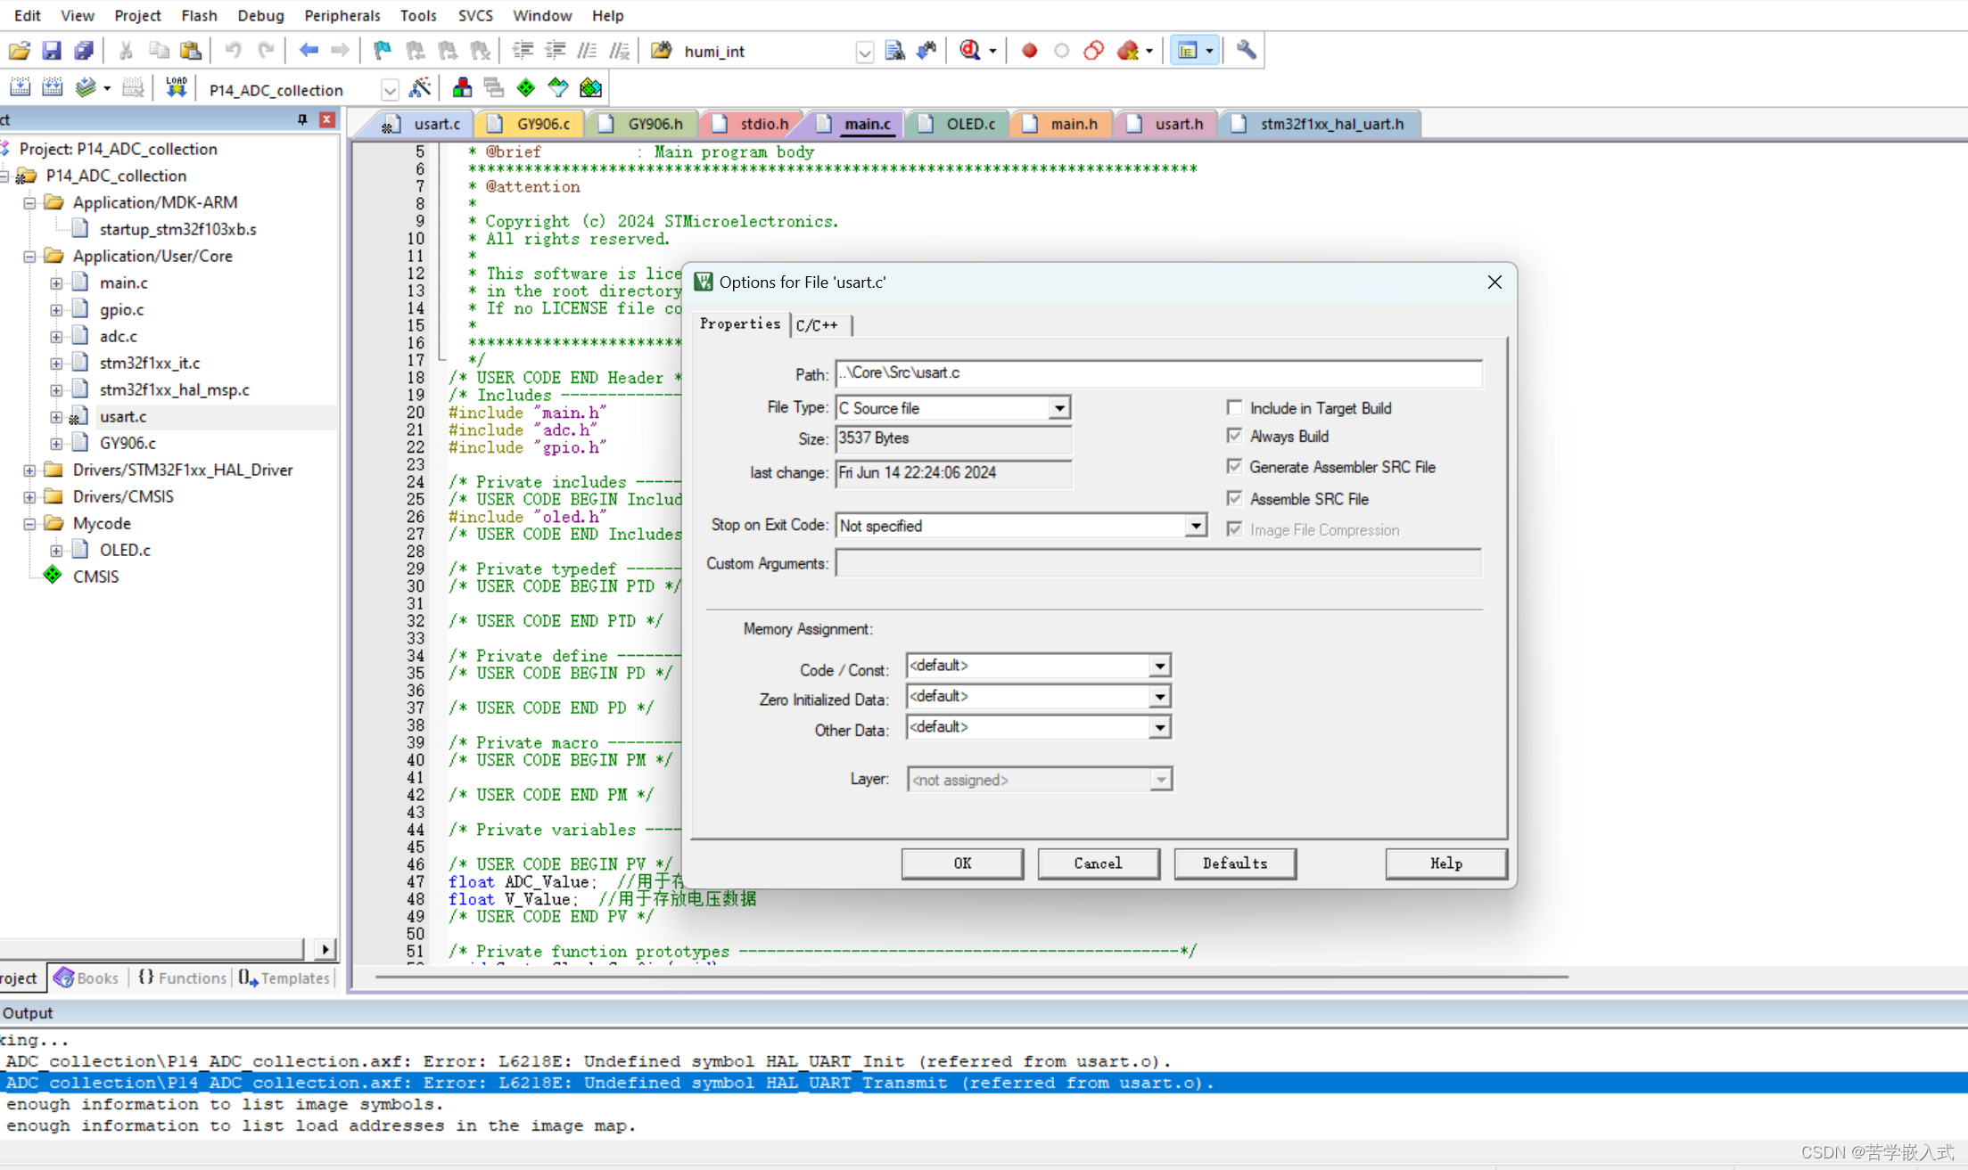Open the Peripherals menu

(342, 15)
